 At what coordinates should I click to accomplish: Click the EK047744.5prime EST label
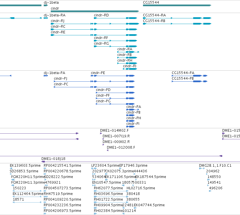[x=149, y=205]
